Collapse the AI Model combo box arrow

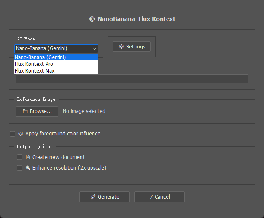94,49
